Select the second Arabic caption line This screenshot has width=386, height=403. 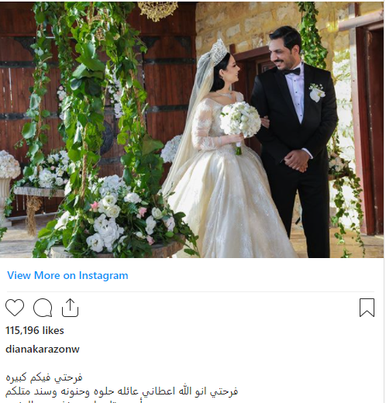[x=122, y=391]
